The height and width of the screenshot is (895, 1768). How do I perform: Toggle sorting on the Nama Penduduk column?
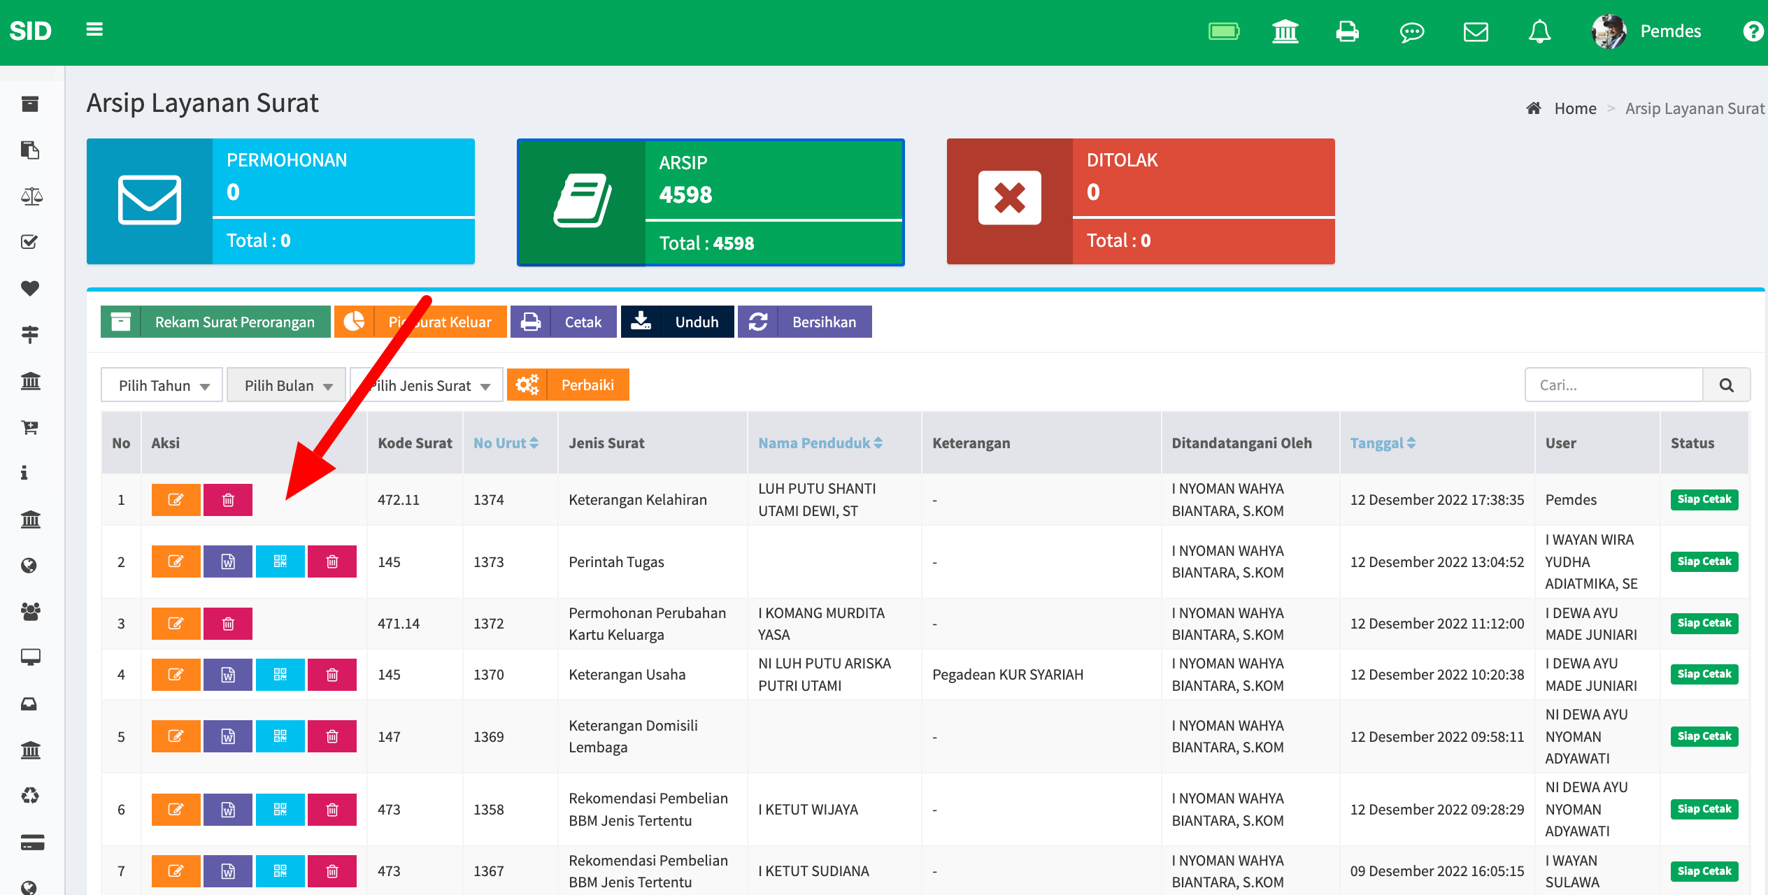point(819,443)
